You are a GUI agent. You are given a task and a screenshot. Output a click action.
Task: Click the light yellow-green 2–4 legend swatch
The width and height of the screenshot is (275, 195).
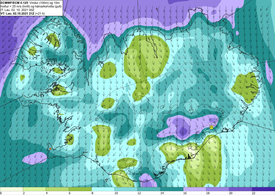[34, 189]
